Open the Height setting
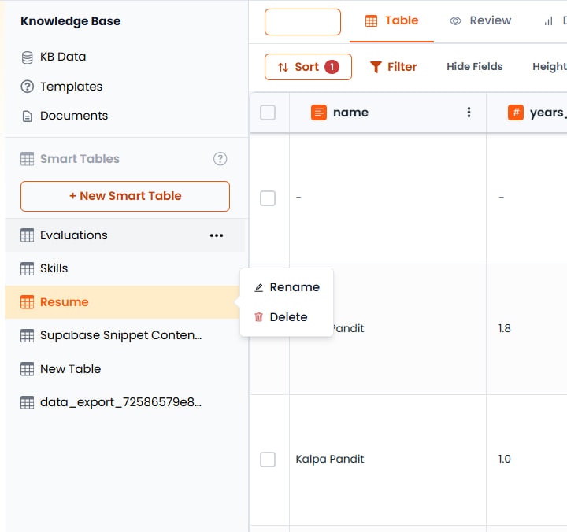Image resolution: width=567 pixels, height=532 pixels. click(550, 66)
